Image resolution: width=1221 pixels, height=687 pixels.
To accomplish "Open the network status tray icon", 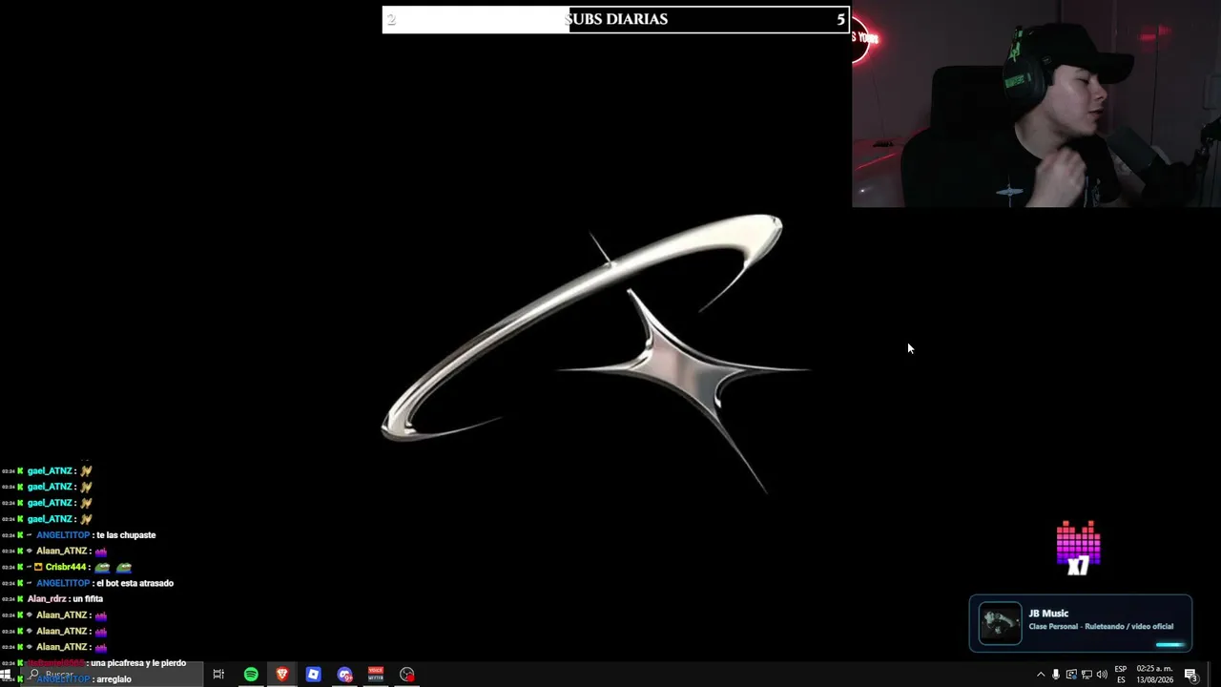I will tap(1086, 675).
